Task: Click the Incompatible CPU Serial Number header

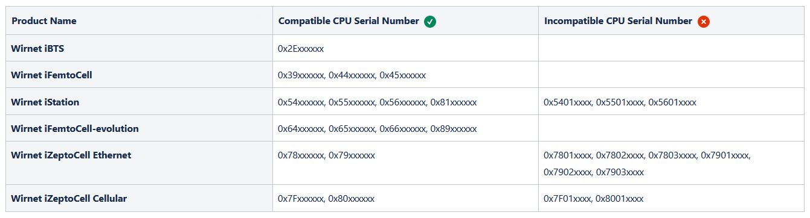Action: click(x=618, y=21)
